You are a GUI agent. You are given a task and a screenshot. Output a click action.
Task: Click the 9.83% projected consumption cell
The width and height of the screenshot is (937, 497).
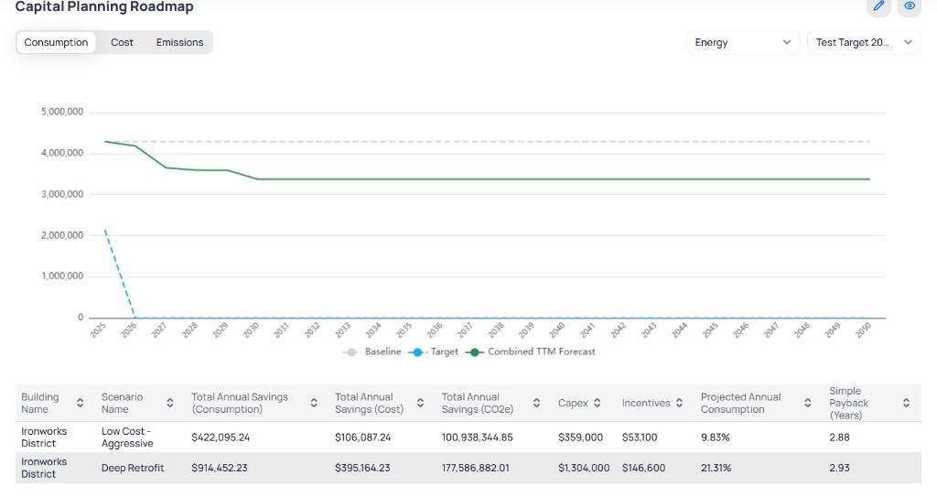pyautogui.click(x=716, y=438)
